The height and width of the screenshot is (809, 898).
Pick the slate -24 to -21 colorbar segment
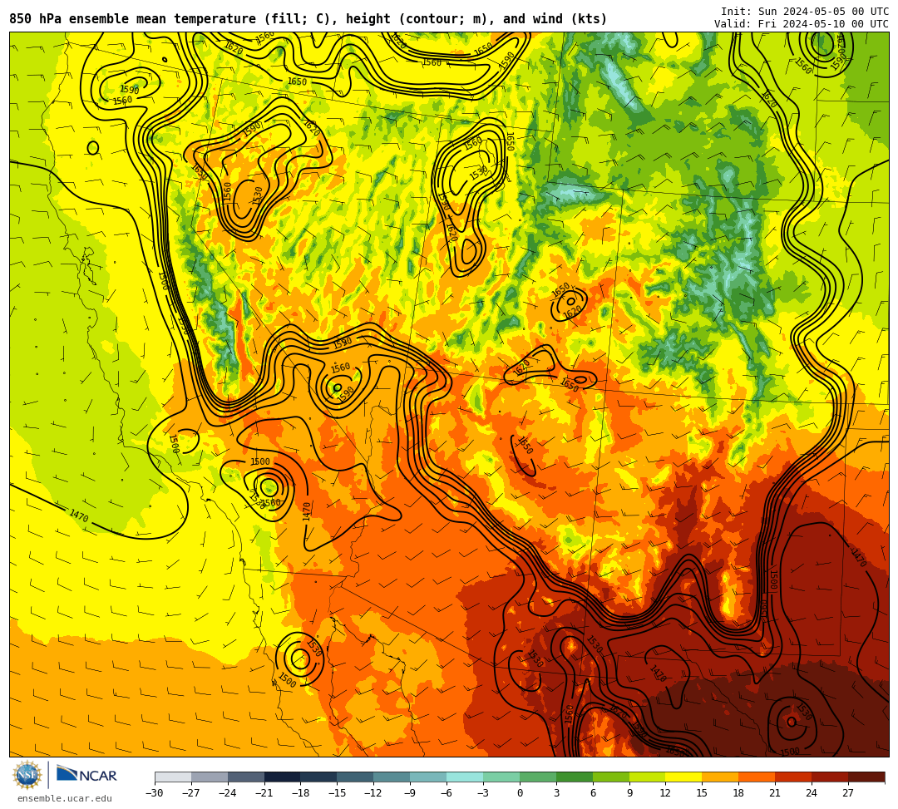pyautogui.click(x=246, y=777)
